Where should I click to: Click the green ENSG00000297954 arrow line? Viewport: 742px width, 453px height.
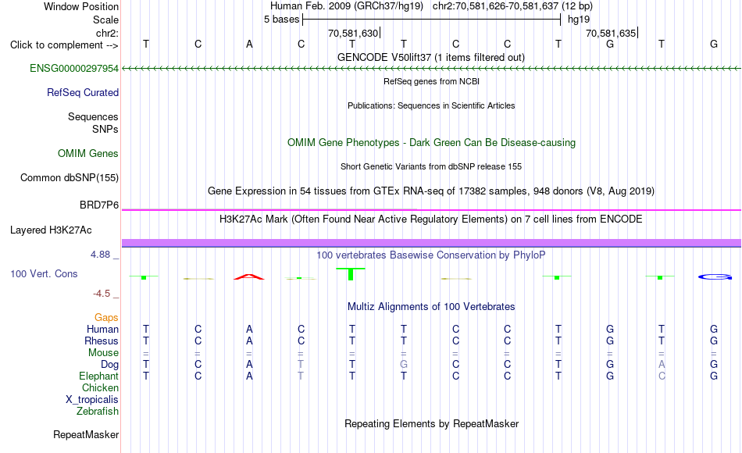point(431,69)
